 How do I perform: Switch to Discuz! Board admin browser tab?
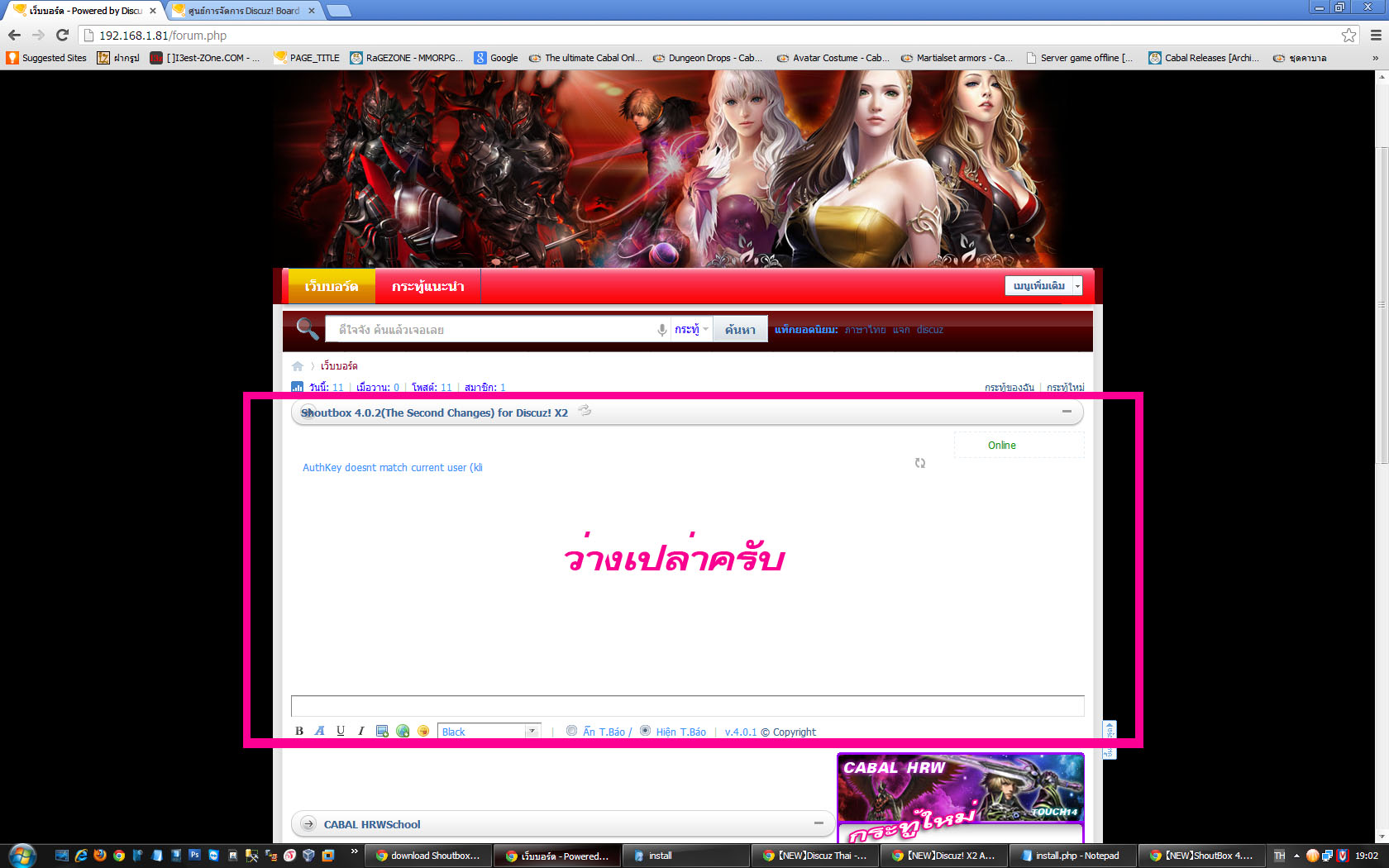pos(244,11)
